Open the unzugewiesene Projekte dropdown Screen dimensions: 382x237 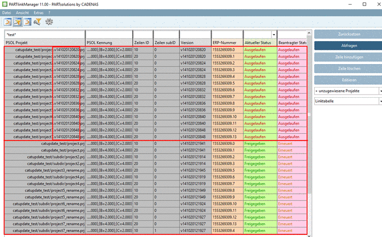click(348, 91)
